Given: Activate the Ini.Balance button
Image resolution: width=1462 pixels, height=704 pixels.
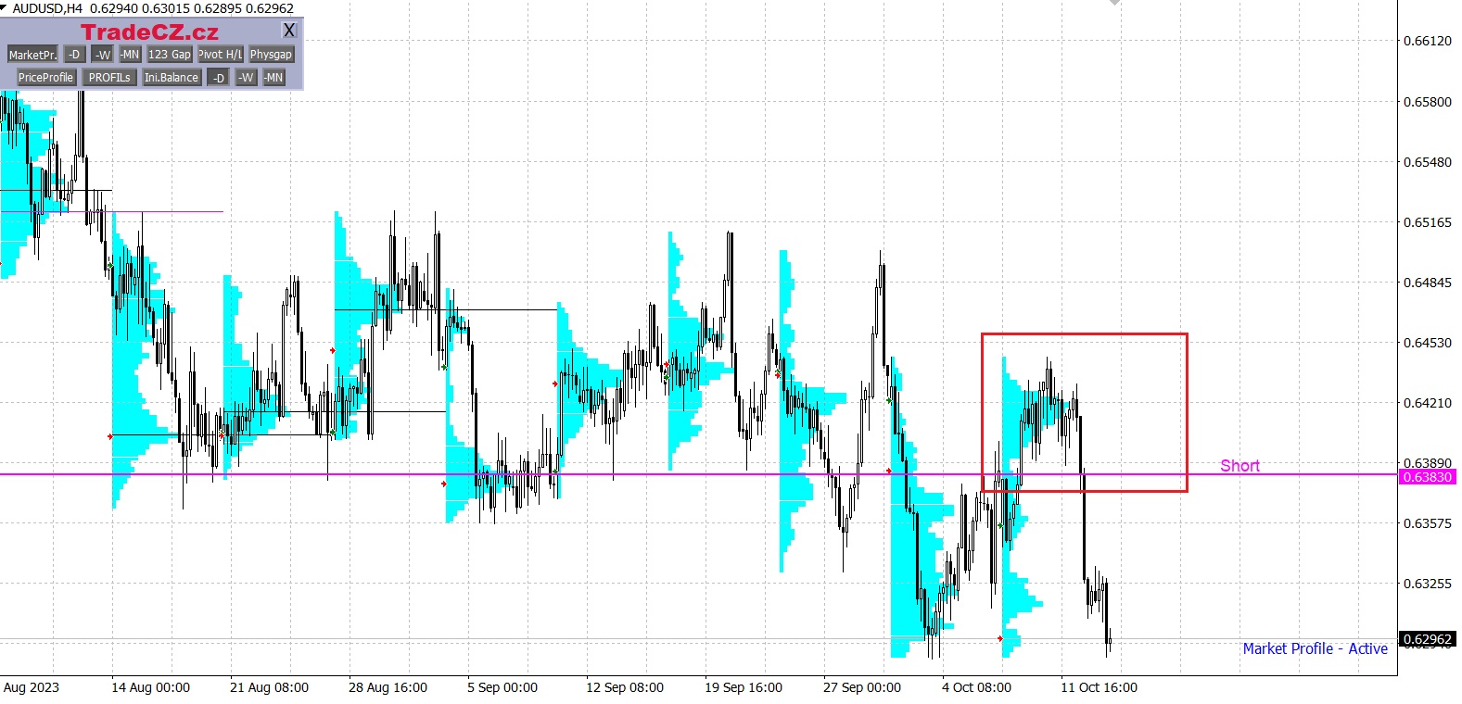Looking at the screenshot, I should (x=172, y=78).
